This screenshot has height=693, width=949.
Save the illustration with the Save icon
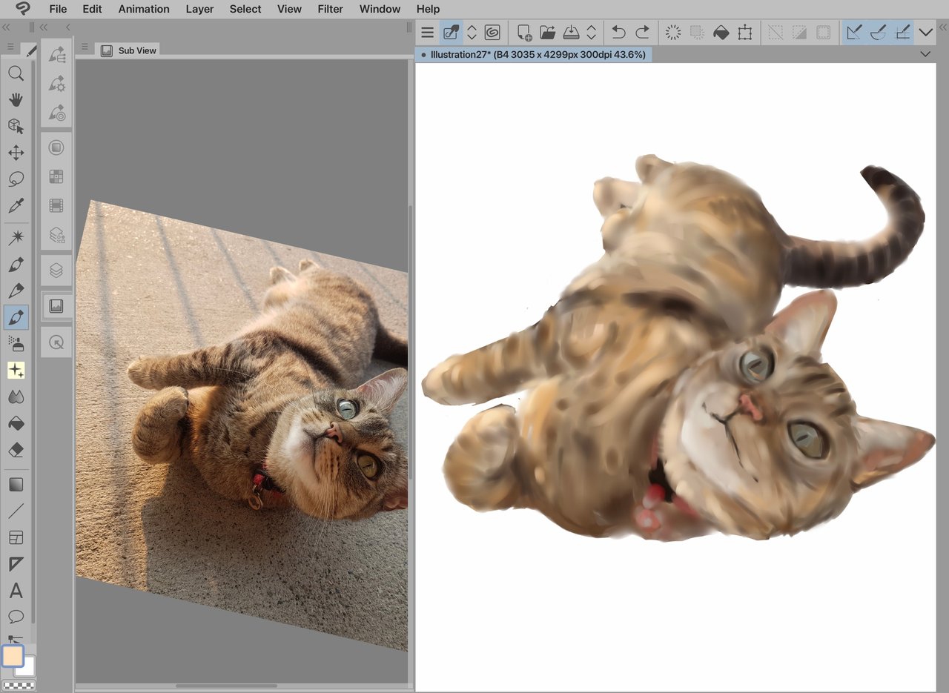coord(571,33)
